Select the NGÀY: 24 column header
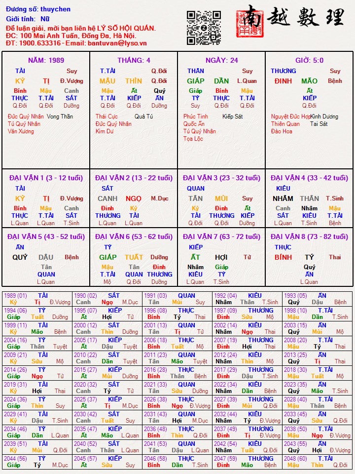The image size is (355, 474). click(x=221, y=60)
